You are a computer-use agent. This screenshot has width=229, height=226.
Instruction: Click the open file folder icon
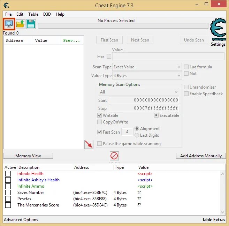coord(21,24)
